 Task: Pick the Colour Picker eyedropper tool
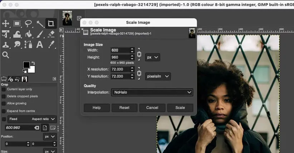[x=51, y=45]
